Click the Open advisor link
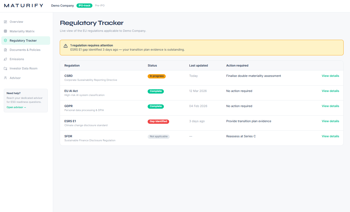The image size is (350, 212). 16,107
